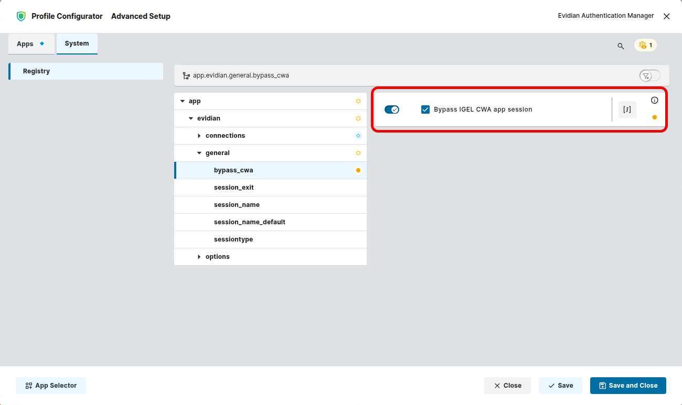Collapse the general tree node

point(199,153)
